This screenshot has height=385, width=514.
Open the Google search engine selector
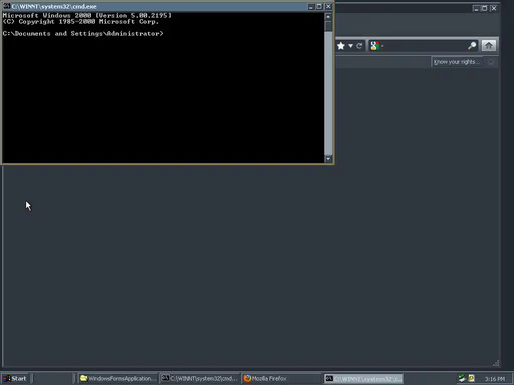tap(376, 46)
